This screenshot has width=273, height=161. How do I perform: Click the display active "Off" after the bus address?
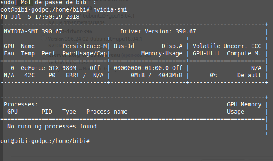pyautogui.click(x=177, y=68)
